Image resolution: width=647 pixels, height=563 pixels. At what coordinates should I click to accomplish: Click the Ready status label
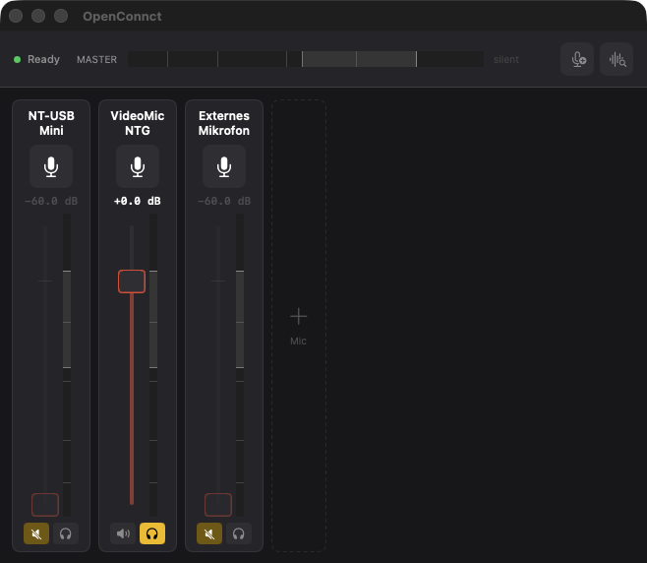[x=43, y=59]
